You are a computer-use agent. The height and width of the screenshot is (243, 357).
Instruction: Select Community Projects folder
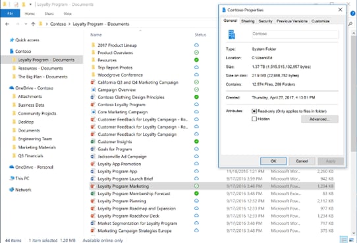[x=37, y=113]
